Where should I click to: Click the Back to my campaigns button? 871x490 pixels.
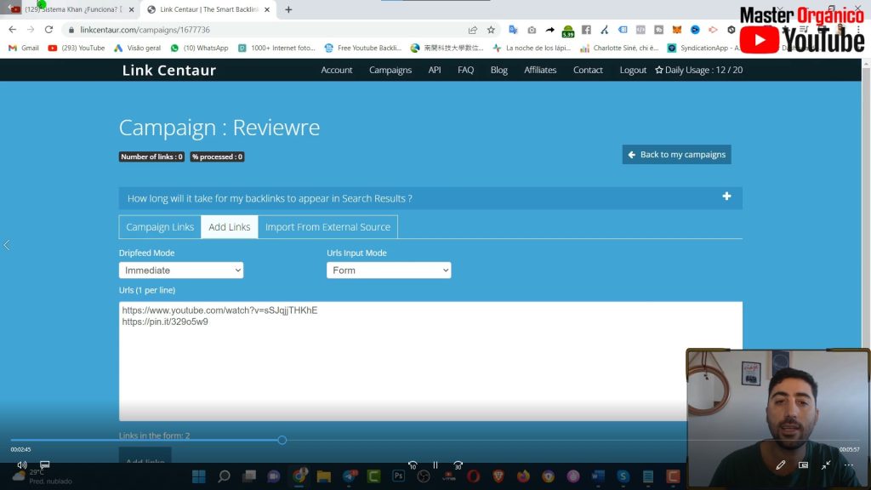coord(676,155)
